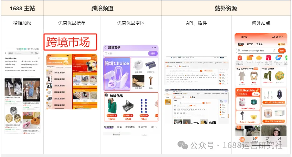292x157 pixels.
Task: Select 工业品 tab in overseas app
Action: (x=259, y=44)
